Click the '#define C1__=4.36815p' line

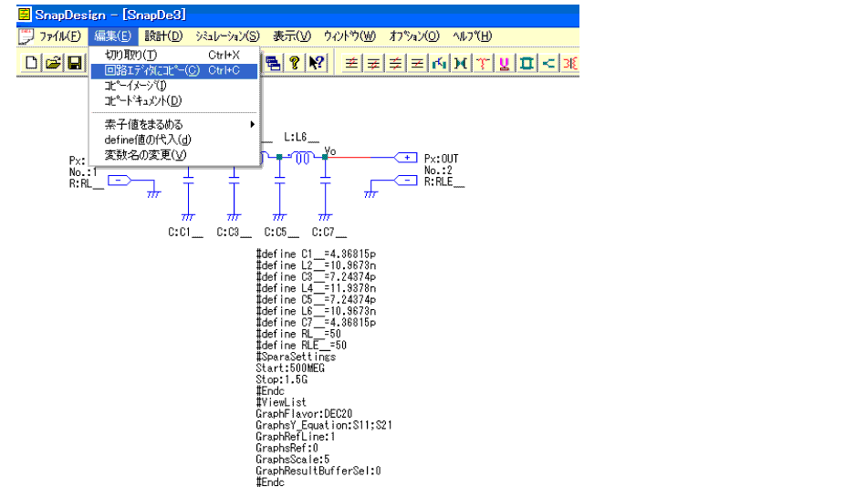click(316, 254)
